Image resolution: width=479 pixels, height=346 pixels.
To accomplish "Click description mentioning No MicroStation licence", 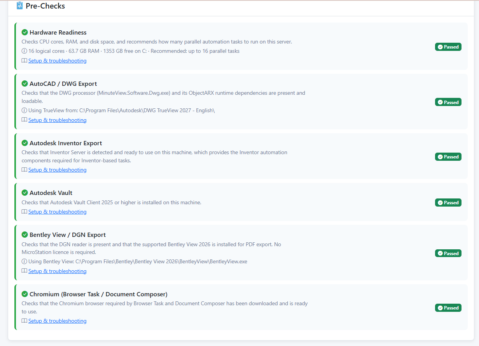I will (151, 248).
